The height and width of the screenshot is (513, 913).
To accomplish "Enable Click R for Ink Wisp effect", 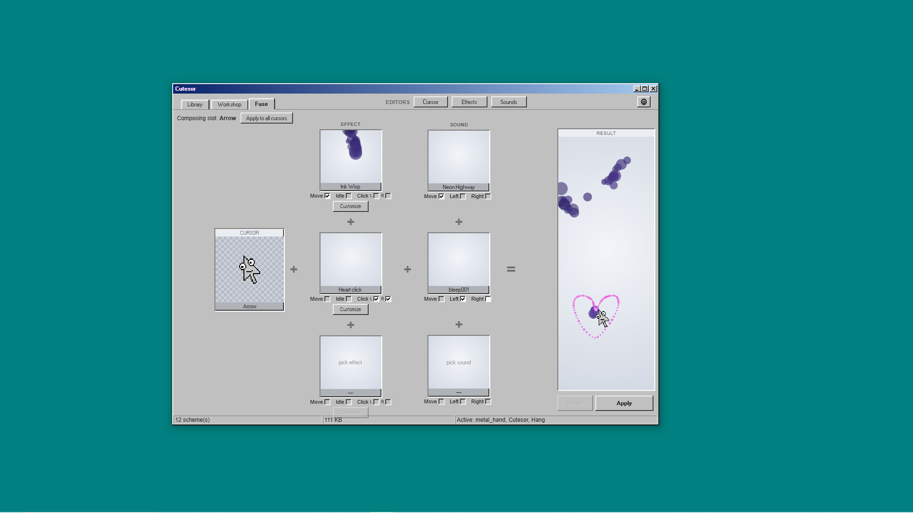I will pyautogui.click(x=388, y=196).
